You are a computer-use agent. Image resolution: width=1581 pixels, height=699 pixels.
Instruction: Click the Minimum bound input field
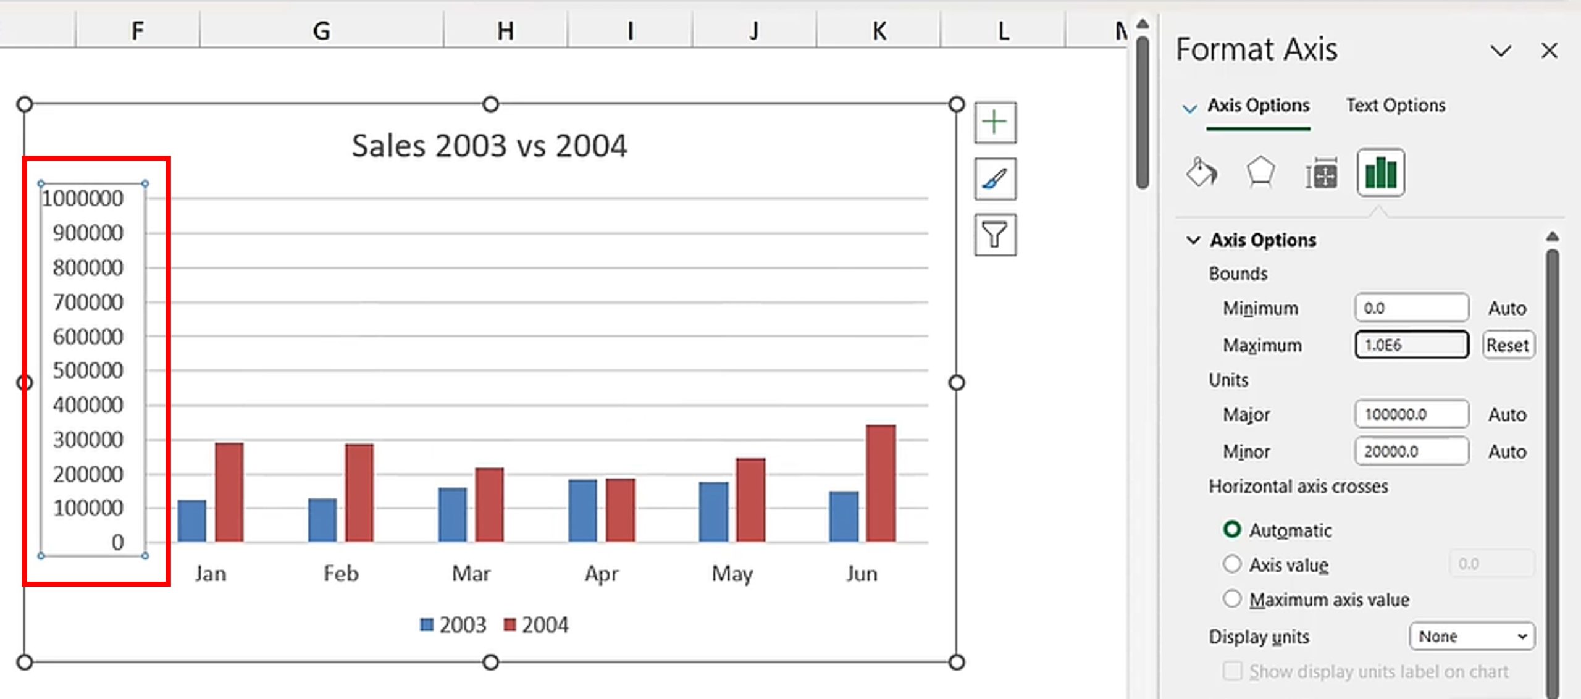pyautogui.click(x=1411, y=308)
